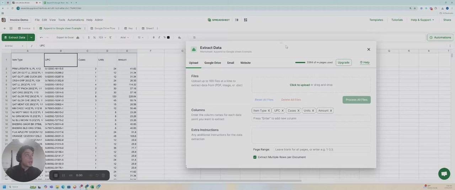Open the chat support bubble
The image size is (455, 190).
(444, 174)
